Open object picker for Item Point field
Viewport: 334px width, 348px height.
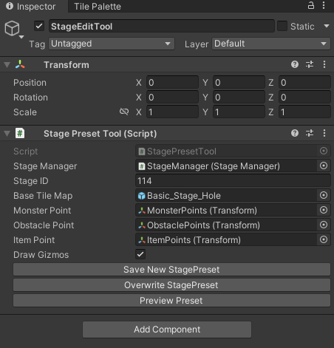(x=324, y=239)
